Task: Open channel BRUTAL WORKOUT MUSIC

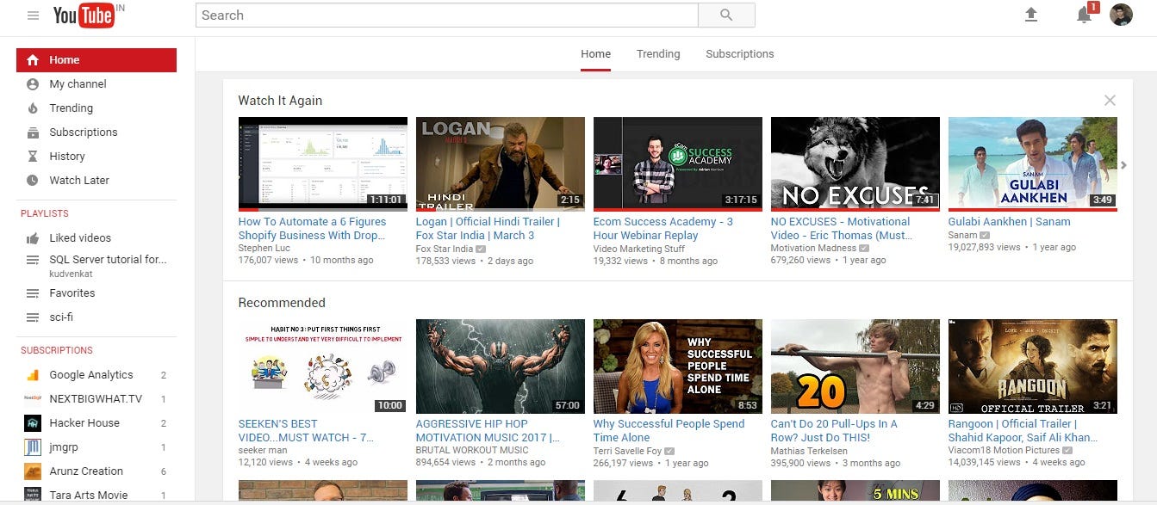Action: 472,451
